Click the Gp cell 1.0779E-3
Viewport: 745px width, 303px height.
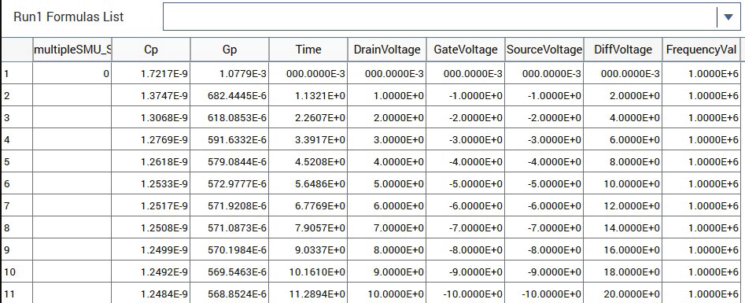(230, 74)
